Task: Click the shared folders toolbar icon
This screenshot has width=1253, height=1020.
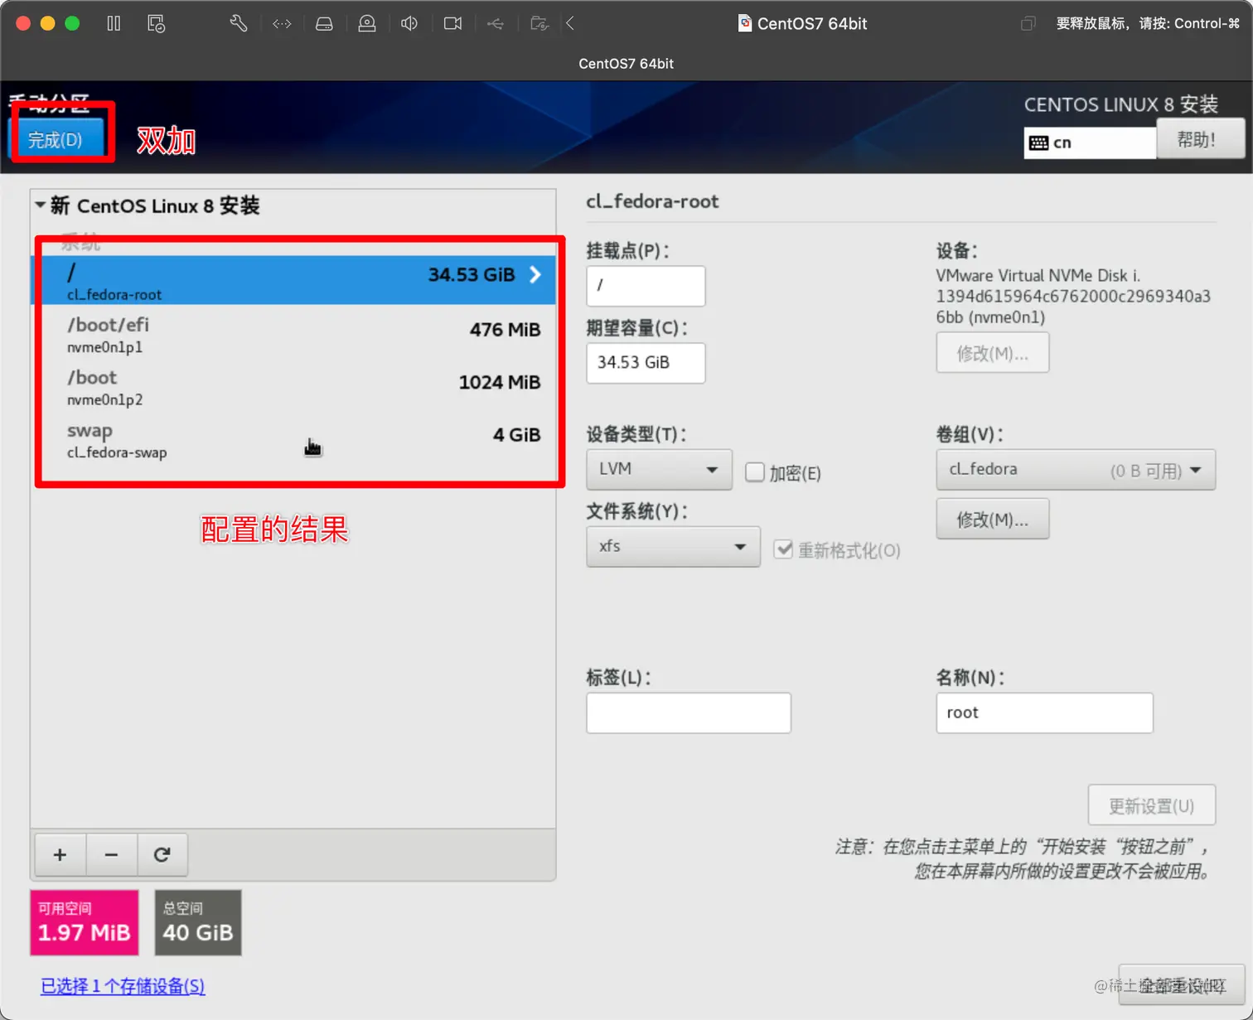Action: pos(539,23)
